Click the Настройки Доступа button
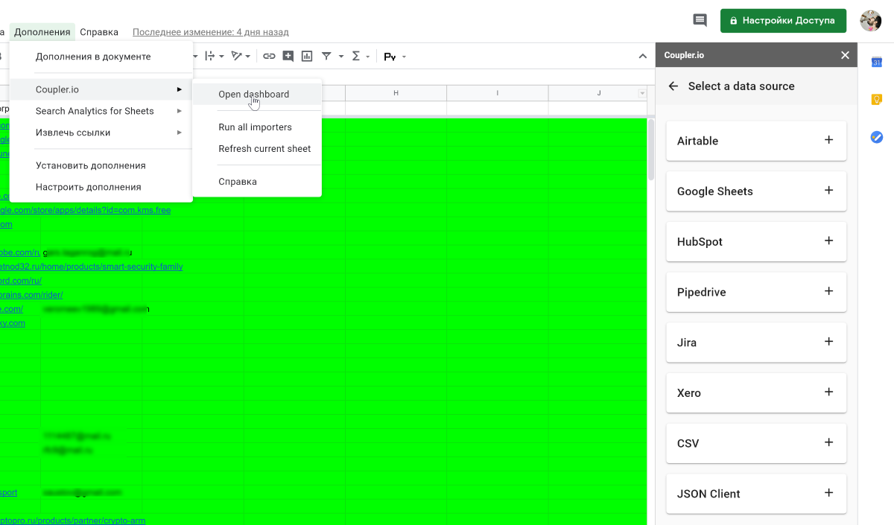The image size is (894, 525). point(783,20)
